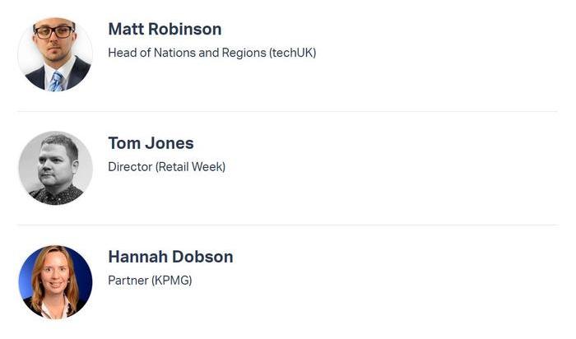Click the word Jones in second heading
The width and height of the screenshot is (576, 339).
click(170, 143)
